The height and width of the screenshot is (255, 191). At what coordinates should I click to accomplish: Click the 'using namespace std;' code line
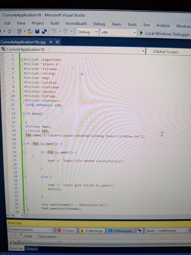click(43, 105)
